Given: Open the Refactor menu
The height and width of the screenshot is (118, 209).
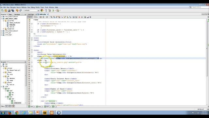Looking at the screenshot, I should pyautogui.click(x=24, y=7).
